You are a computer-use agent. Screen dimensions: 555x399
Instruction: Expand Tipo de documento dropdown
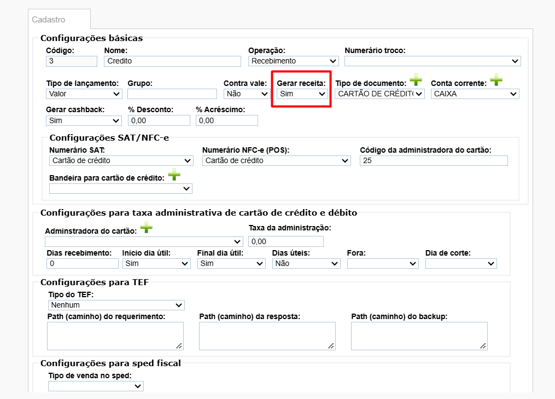point(380,94)
